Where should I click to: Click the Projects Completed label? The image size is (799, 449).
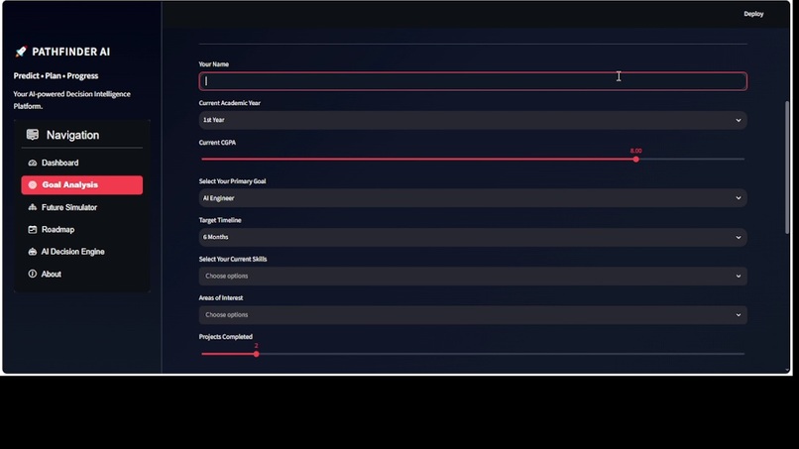226,337
